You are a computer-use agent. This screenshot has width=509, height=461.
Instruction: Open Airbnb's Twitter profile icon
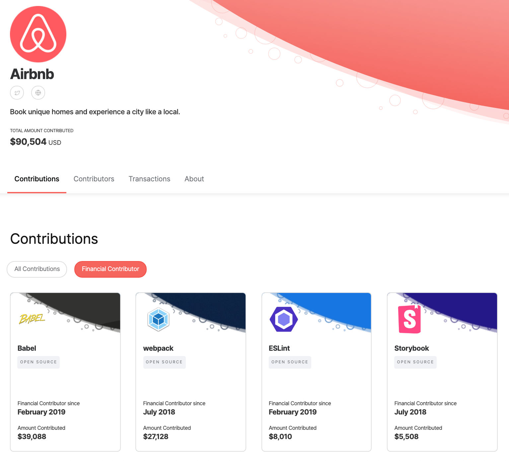pyautogui.click(x=17, y=93)
